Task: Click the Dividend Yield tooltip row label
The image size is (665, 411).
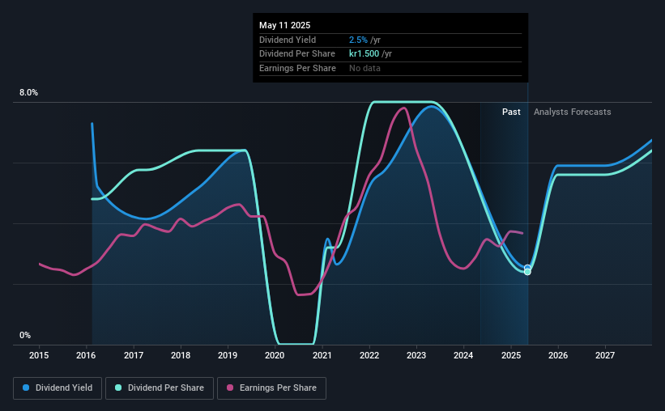Action: coord(288,40)
